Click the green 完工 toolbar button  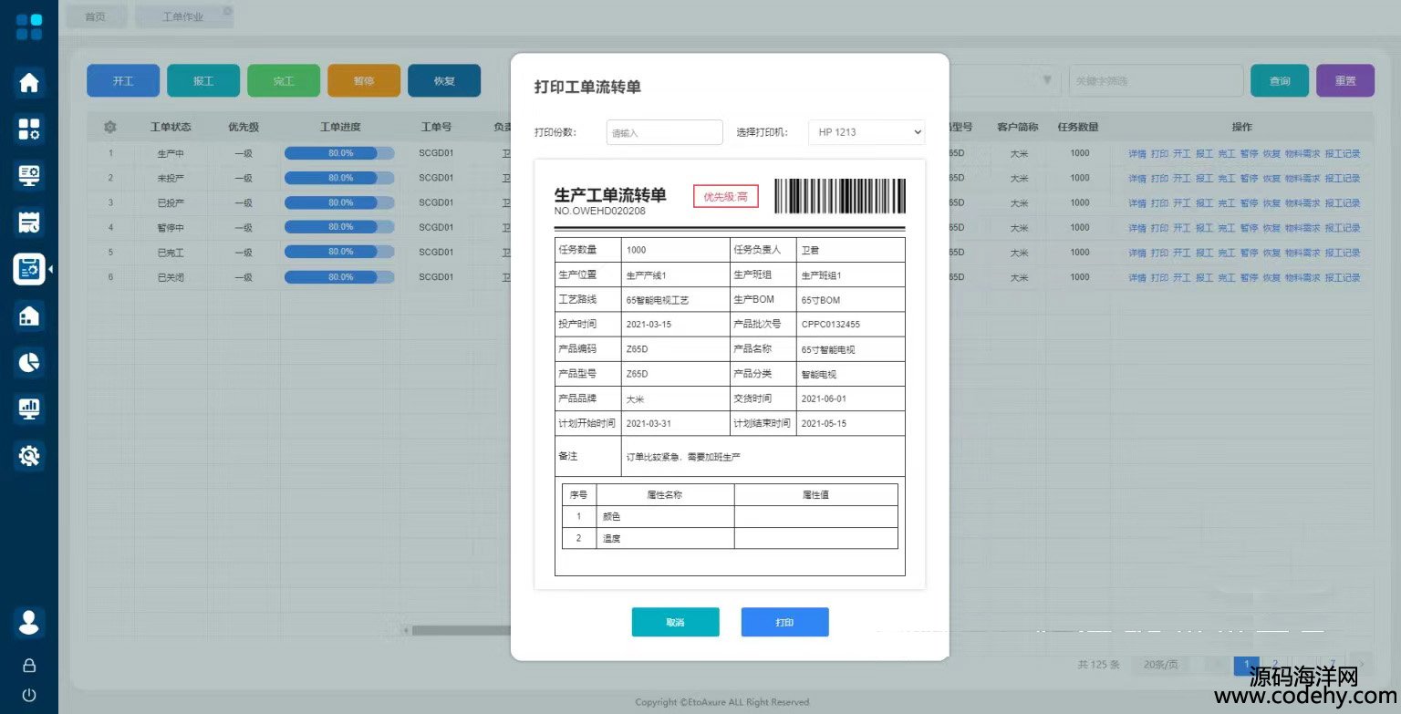click(x=284, y=80)
